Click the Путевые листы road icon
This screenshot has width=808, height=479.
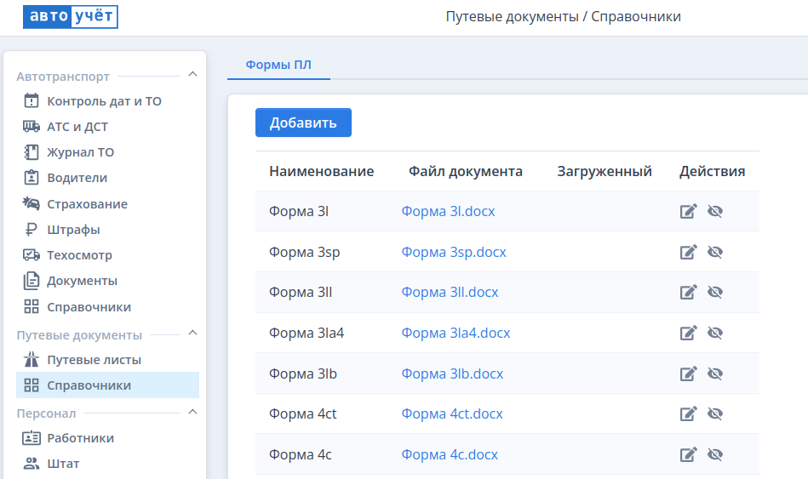pyautogui.click(x=32, y=360)
